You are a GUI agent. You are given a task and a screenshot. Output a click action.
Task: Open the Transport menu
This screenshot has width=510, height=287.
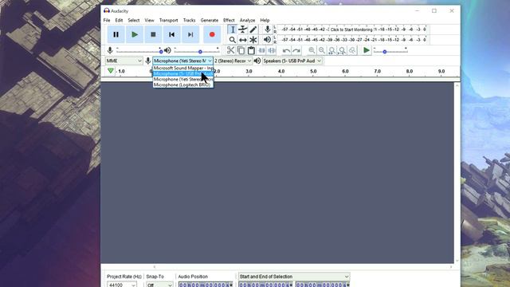(168, 20)
